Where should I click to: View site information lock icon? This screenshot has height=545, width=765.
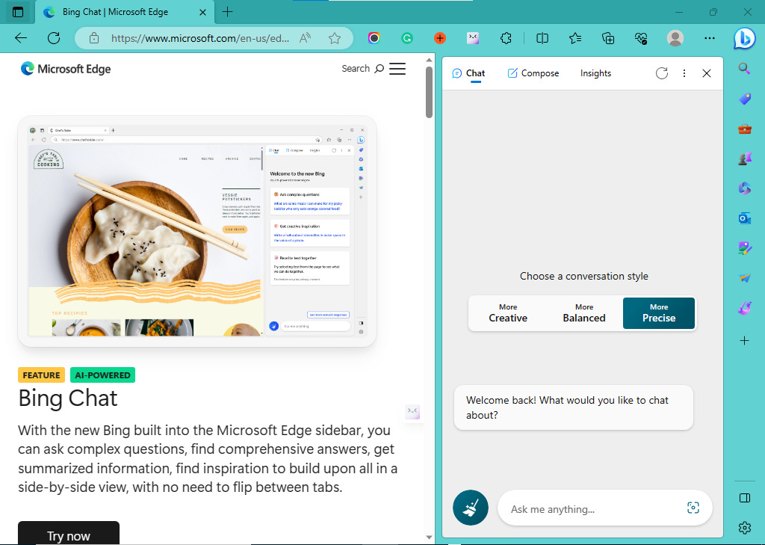[94, 38]
